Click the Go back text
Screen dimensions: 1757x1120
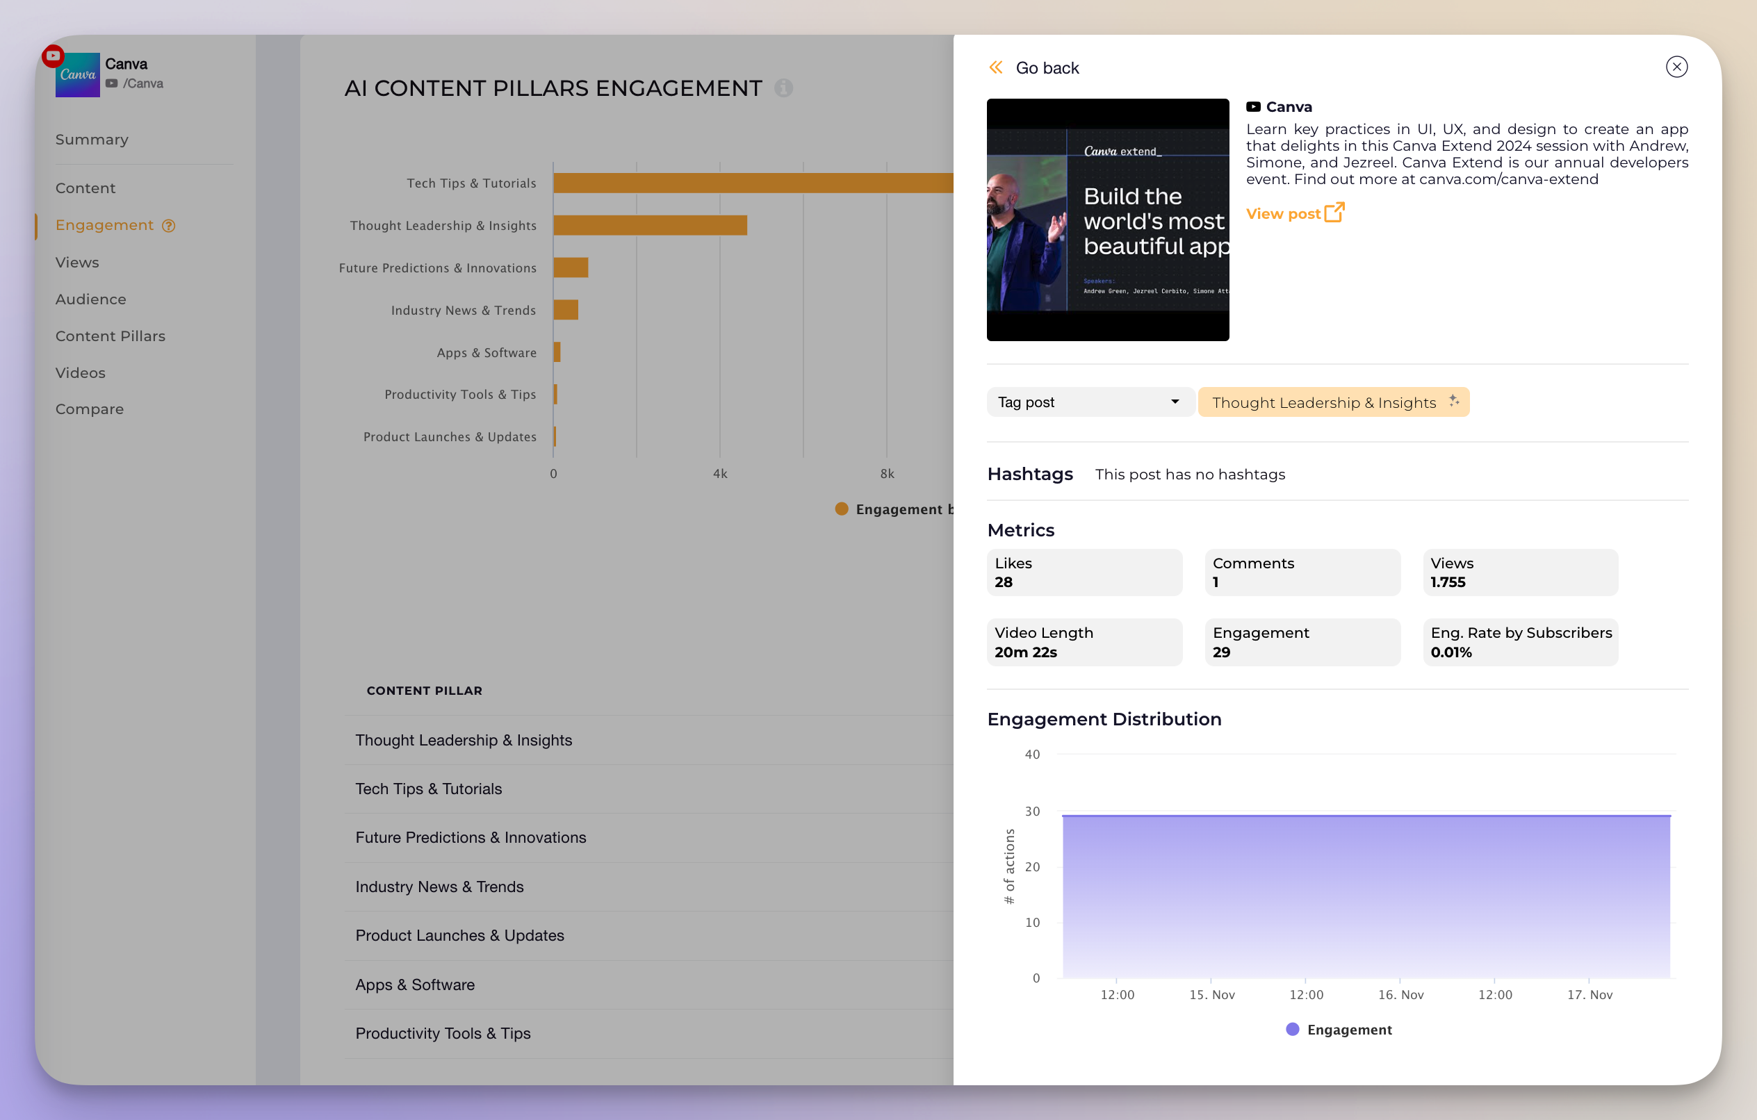pos(1047,68)
